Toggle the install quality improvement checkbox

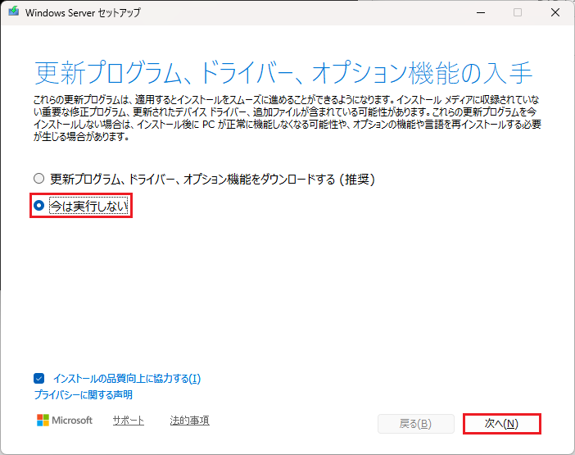(40, 379)
